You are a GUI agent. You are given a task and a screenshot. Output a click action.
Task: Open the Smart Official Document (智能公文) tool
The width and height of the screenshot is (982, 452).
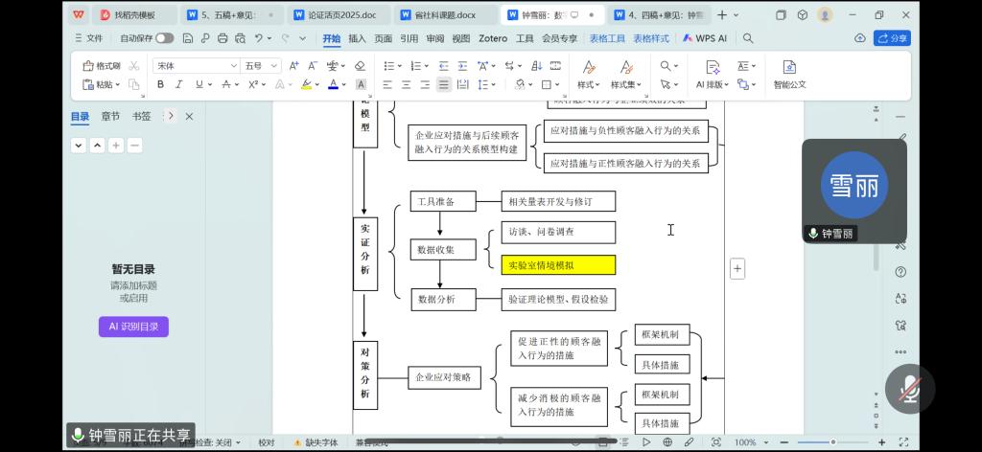click(789, 74)
